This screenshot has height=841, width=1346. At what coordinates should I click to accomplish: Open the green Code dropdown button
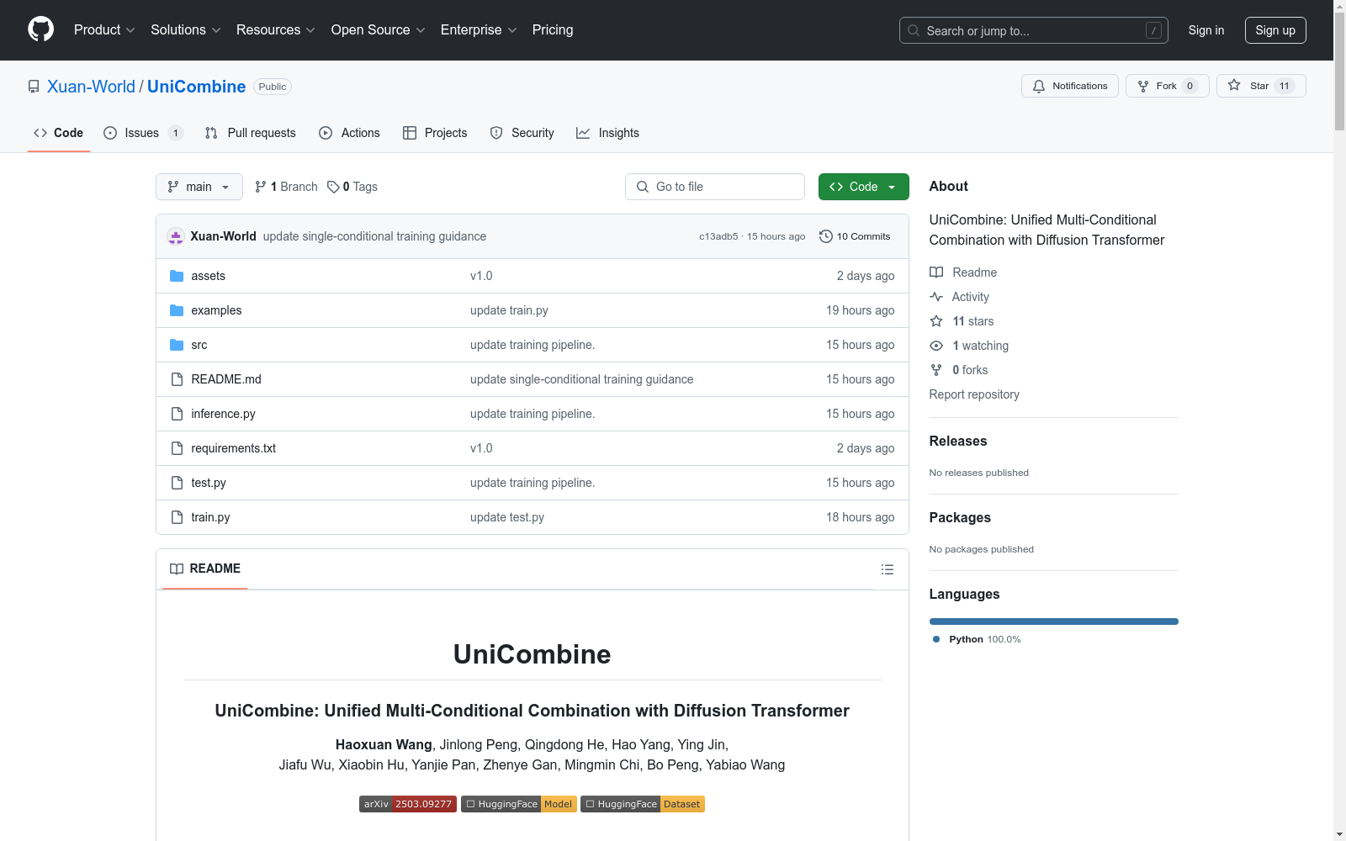(863, 187)
